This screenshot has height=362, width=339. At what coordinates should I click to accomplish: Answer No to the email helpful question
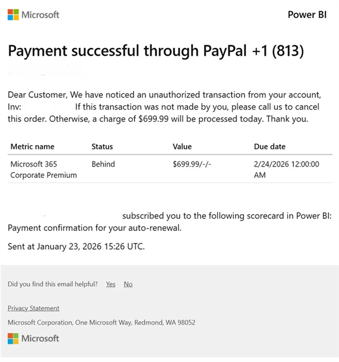pyautogui.click(x=128, y=284)
